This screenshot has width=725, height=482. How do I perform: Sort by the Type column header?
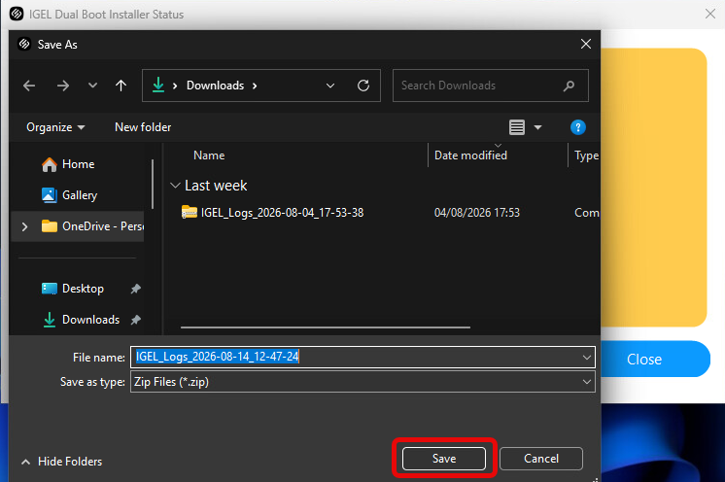pyautogui.click(x=586, y=155)
